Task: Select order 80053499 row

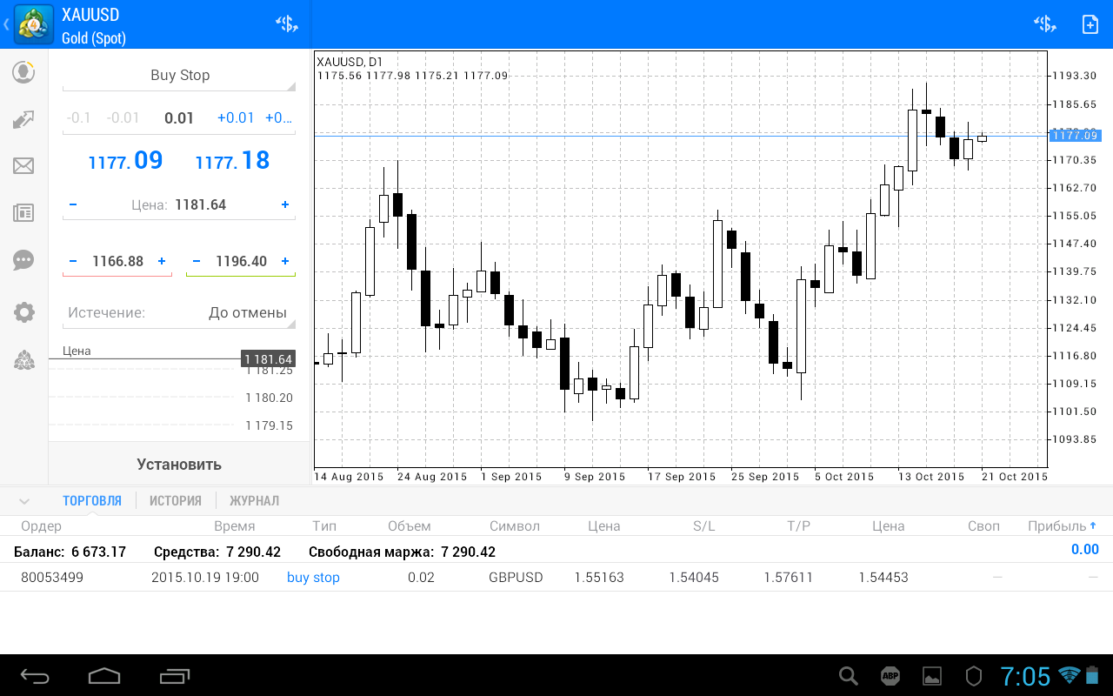Action: pyautogui.click(x=556, y=578)
